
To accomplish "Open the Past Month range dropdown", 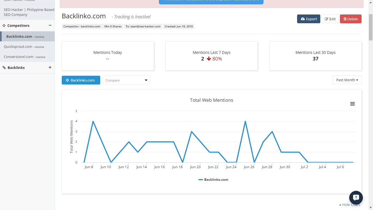I will pos(347,80).
